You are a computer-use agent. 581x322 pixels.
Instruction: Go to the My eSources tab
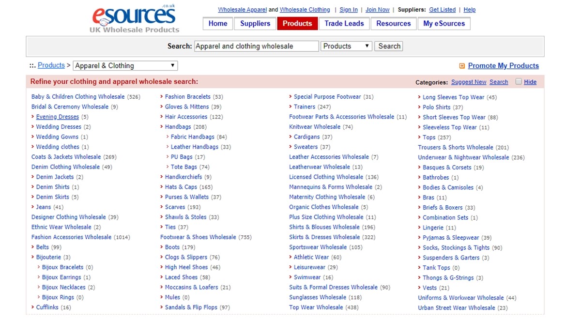tap(443, 23)
